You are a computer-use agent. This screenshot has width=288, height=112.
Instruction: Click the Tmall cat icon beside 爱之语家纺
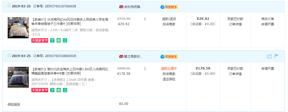click(121, 56)
